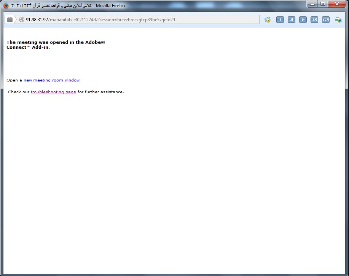349x276 pixels.
Task: Toggle the 'I' toolbar button
Action: (280, 19)
